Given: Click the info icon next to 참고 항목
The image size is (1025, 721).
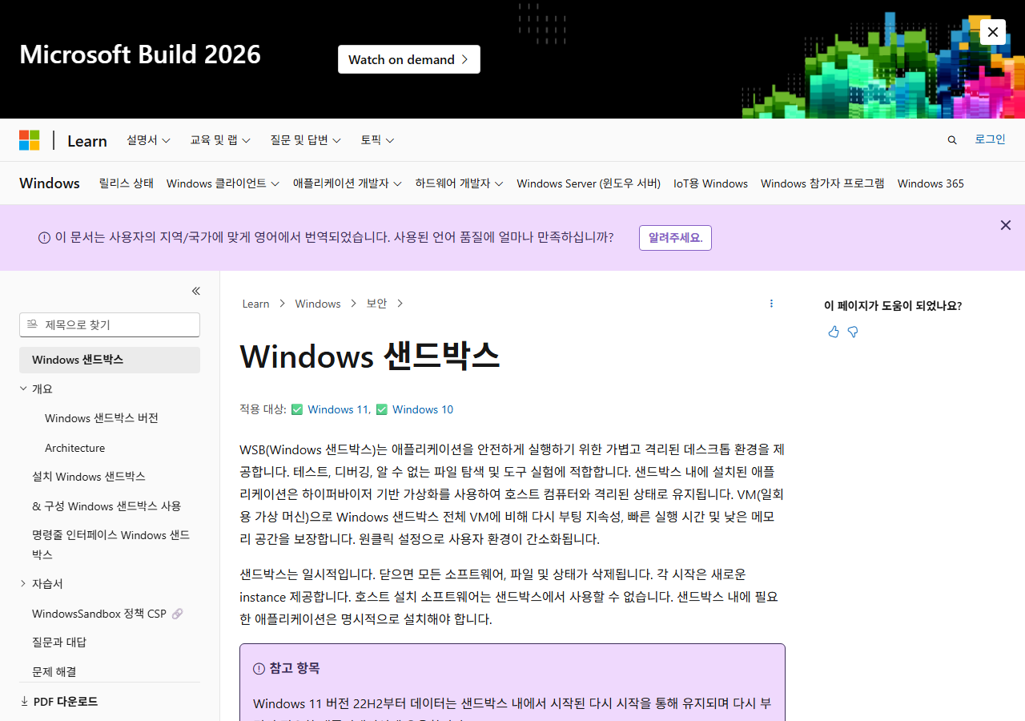Looking at the screenshot, I should pos(259,669).
